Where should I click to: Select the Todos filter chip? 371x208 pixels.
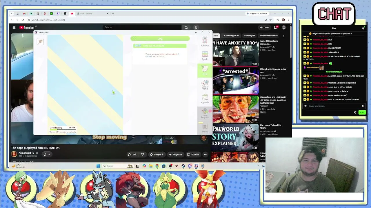pyautogui.click(x=215, y=36)
